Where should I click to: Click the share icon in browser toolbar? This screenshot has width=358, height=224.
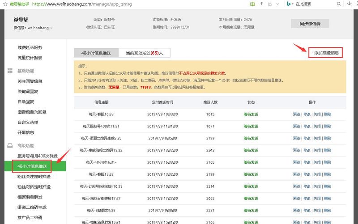[270, 4]
